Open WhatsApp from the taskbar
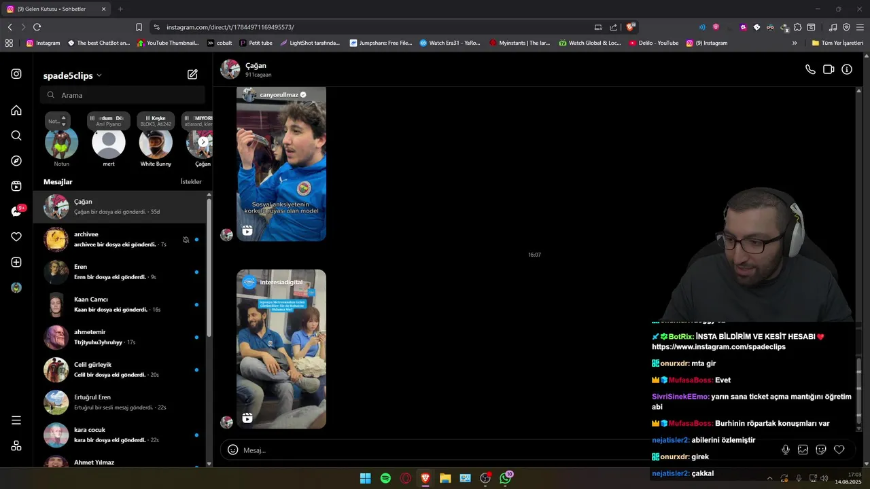This screenshot has width=870, height=489. [x=506, y=478]
